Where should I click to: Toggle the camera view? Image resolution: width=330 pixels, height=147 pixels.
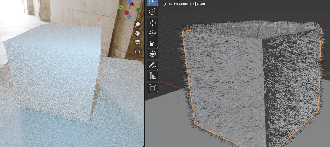tap(137, 42)
